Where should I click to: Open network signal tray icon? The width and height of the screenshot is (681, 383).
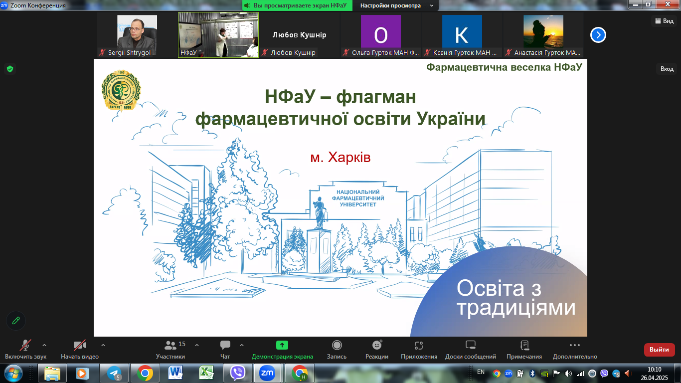[580, 373]
